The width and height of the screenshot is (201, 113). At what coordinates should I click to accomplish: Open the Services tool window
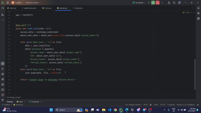[x=3, y=84]
